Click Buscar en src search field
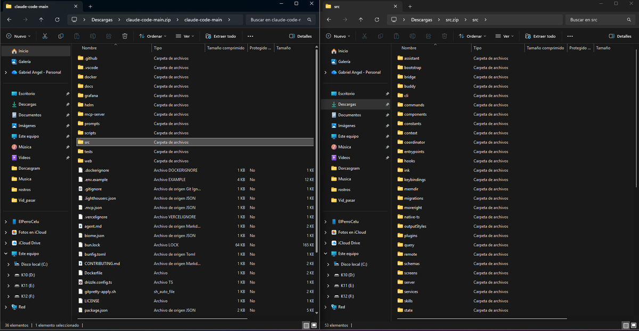 (x=600, y=20)
